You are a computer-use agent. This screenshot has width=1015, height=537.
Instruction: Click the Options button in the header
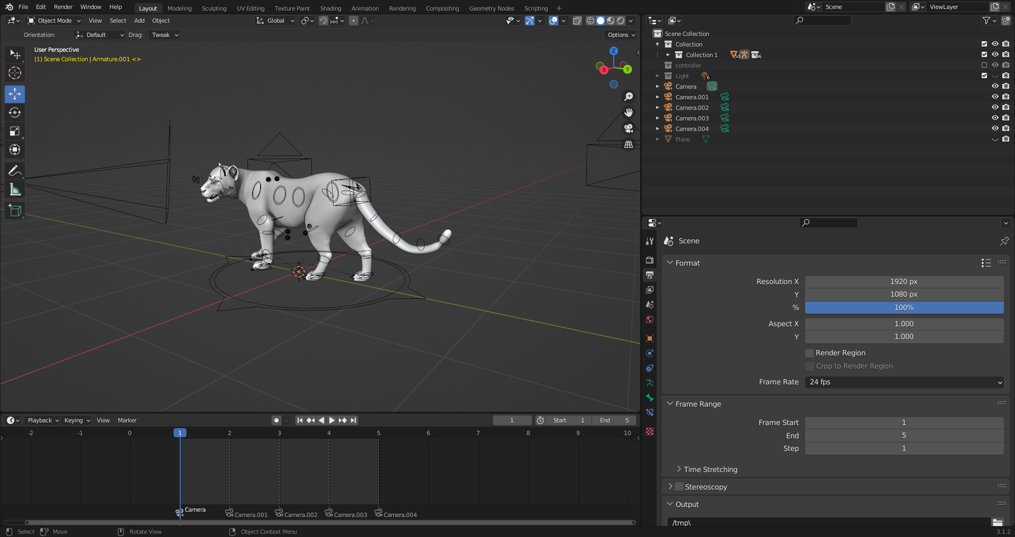[620, 34]
